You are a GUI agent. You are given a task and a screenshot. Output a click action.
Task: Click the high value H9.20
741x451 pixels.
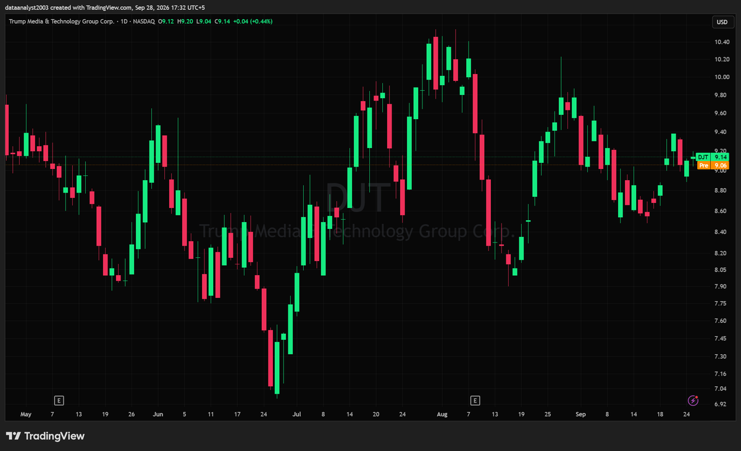coord(184,21)
